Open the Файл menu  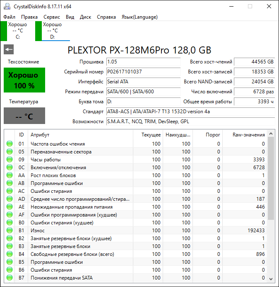click(10, 17)
